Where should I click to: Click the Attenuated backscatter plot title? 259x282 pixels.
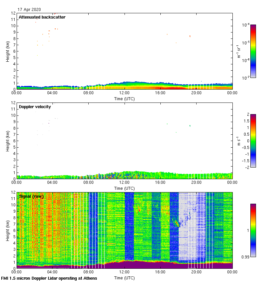(x=42, y=17)
